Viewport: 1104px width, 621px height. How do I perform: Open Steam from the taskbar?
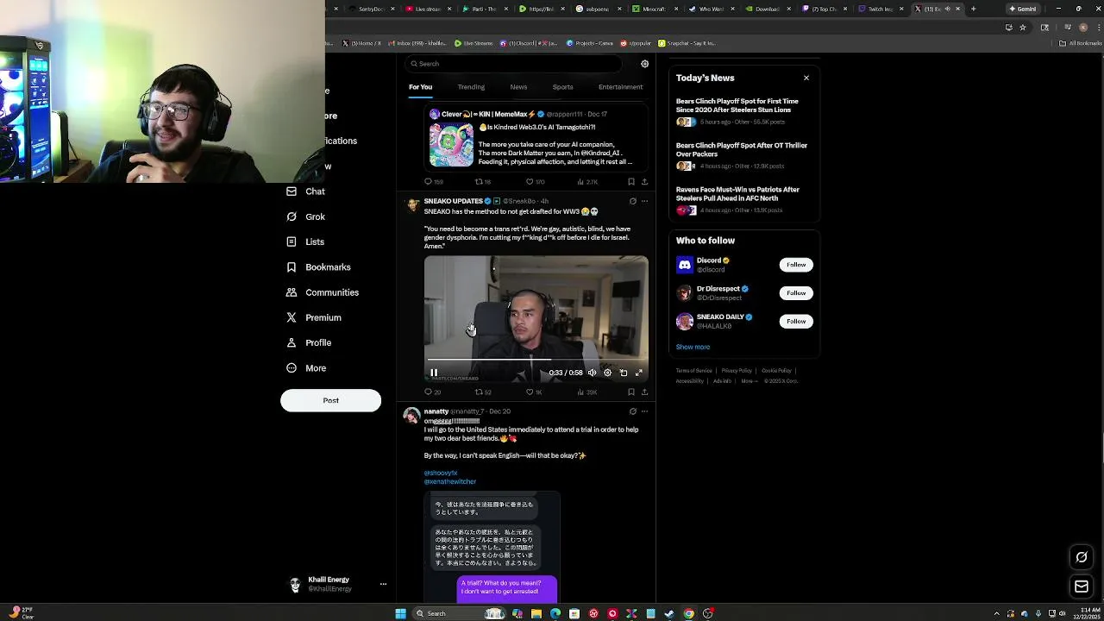pos(669,613)
